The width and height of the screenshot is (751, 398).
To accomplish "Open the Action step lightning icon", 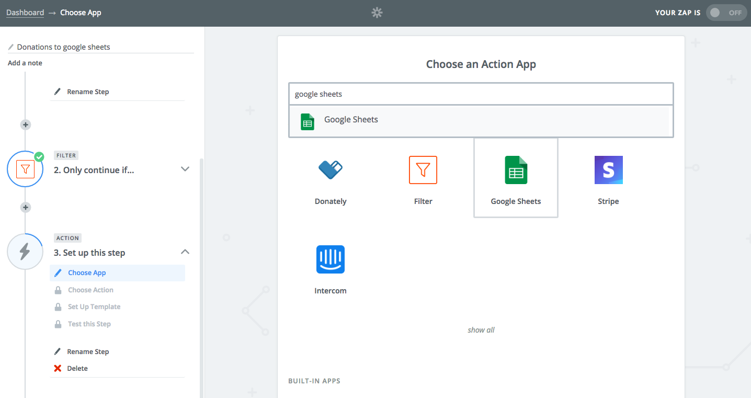I will [25, 252].
